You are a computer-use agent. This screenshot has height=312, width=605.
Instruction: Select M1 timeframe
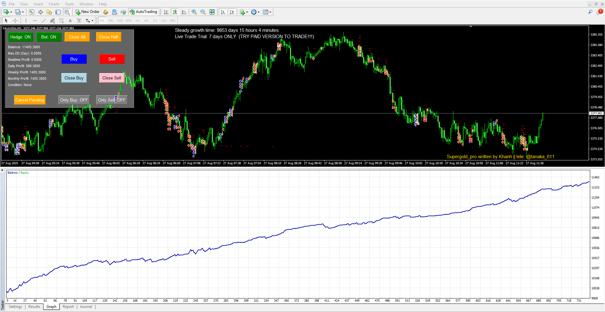102,20
